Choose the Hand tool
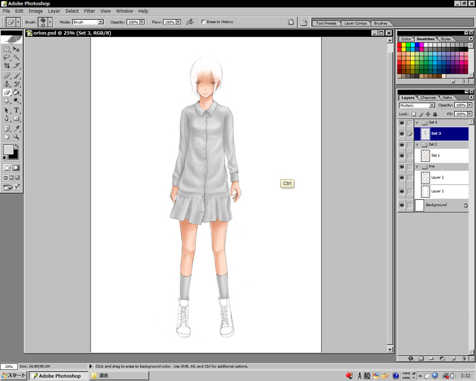Viewport: 476px width, 381px height. pos(7,136)
